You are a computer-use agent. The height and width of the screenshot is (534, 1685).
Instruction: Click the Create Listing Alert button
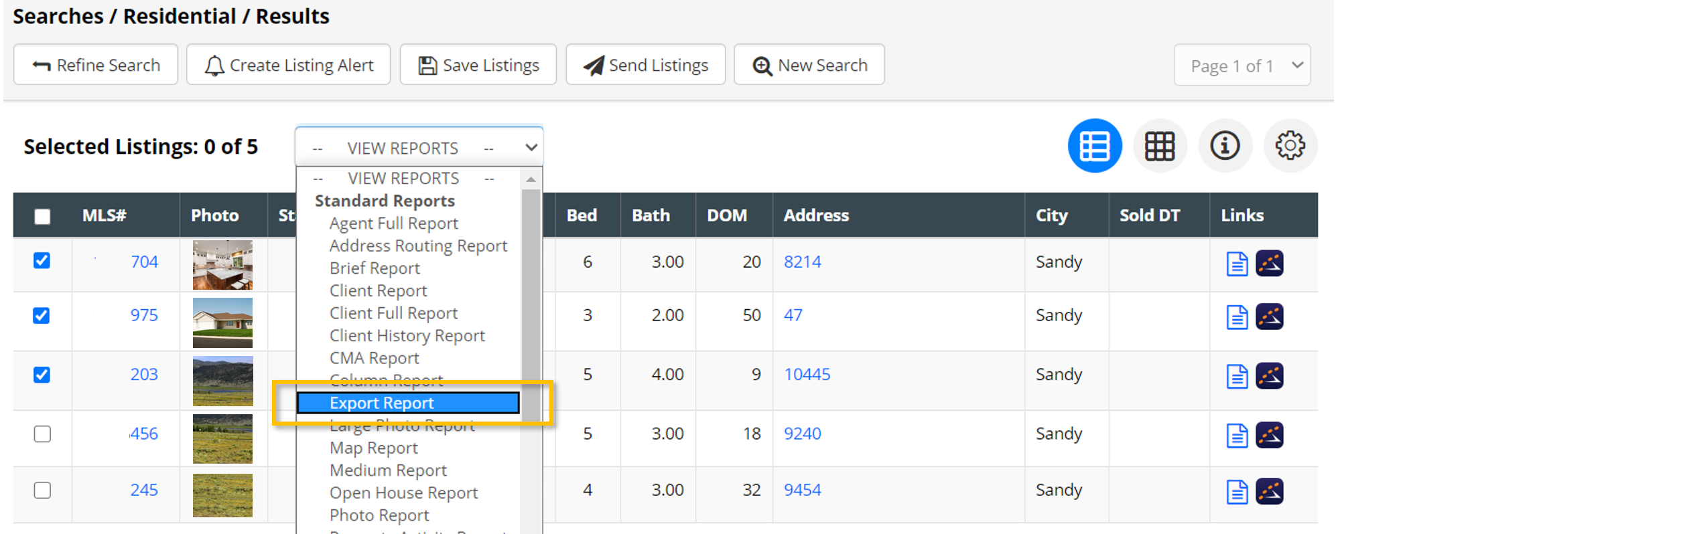coord(289,65)
